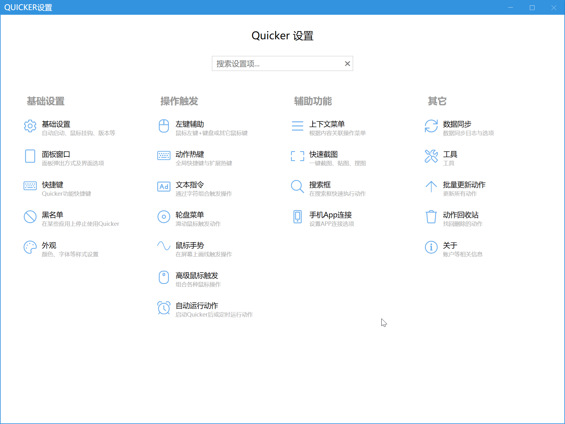Click the 黑名单 blocked circle icon
The image size is (565, 424).
tap(30, 217)
